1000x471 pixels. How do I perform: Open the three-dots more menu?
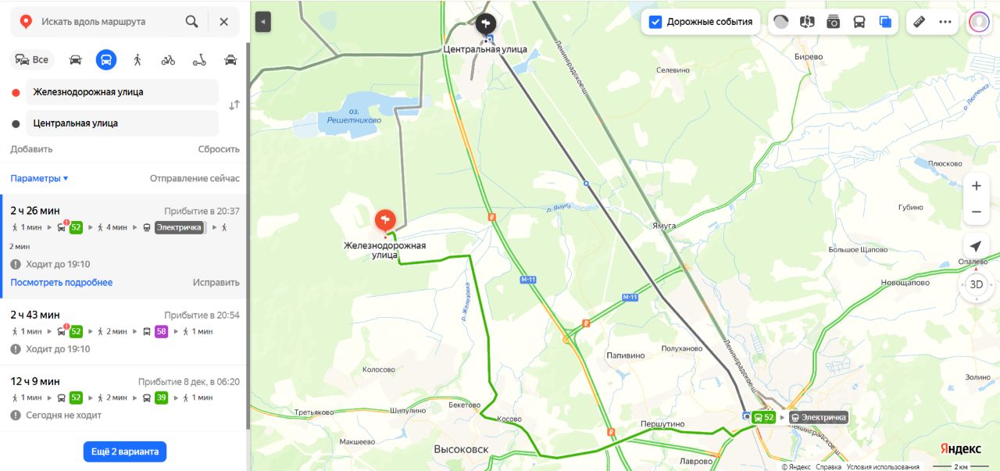click(x=945, y=22)
